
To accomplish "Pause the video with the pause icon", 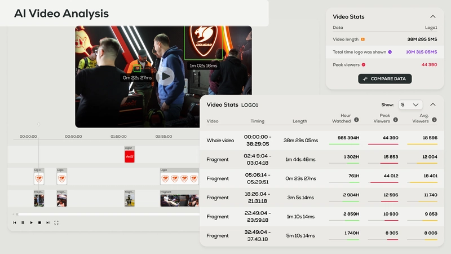I will pyautogui.click(x=23, y=222).
